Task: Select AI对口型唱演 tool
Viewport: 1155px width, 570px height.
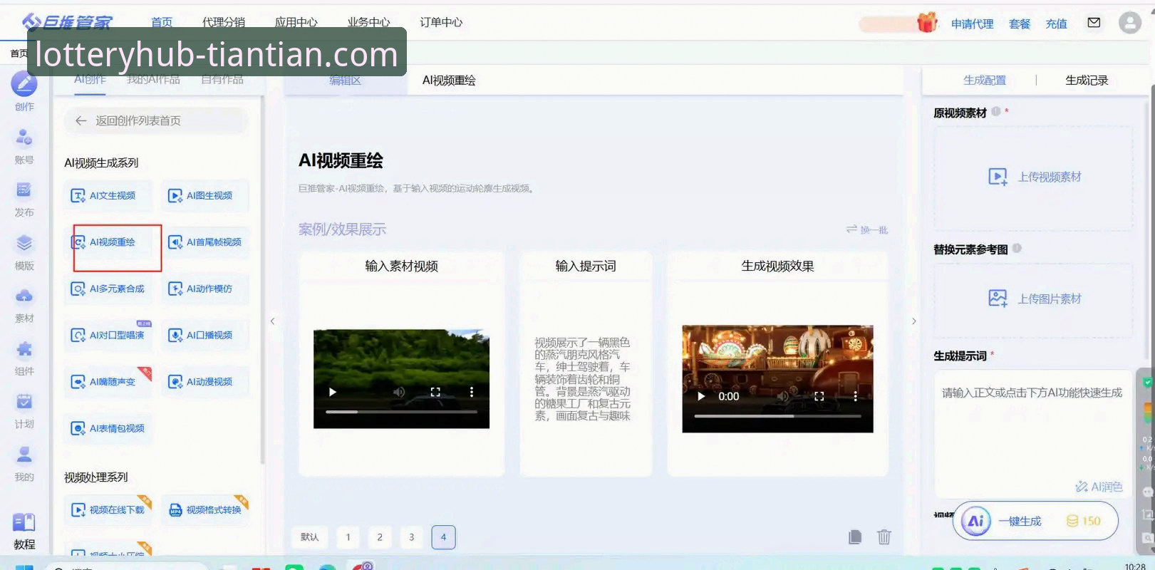Action: click(x=109, y=335)
